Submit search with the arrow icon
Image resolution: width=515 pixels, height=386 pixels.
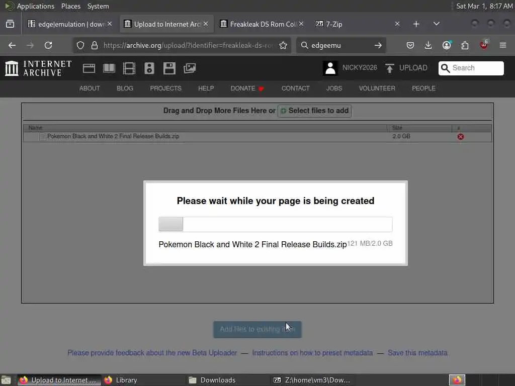pyautogui.click(x=378, y=45)
